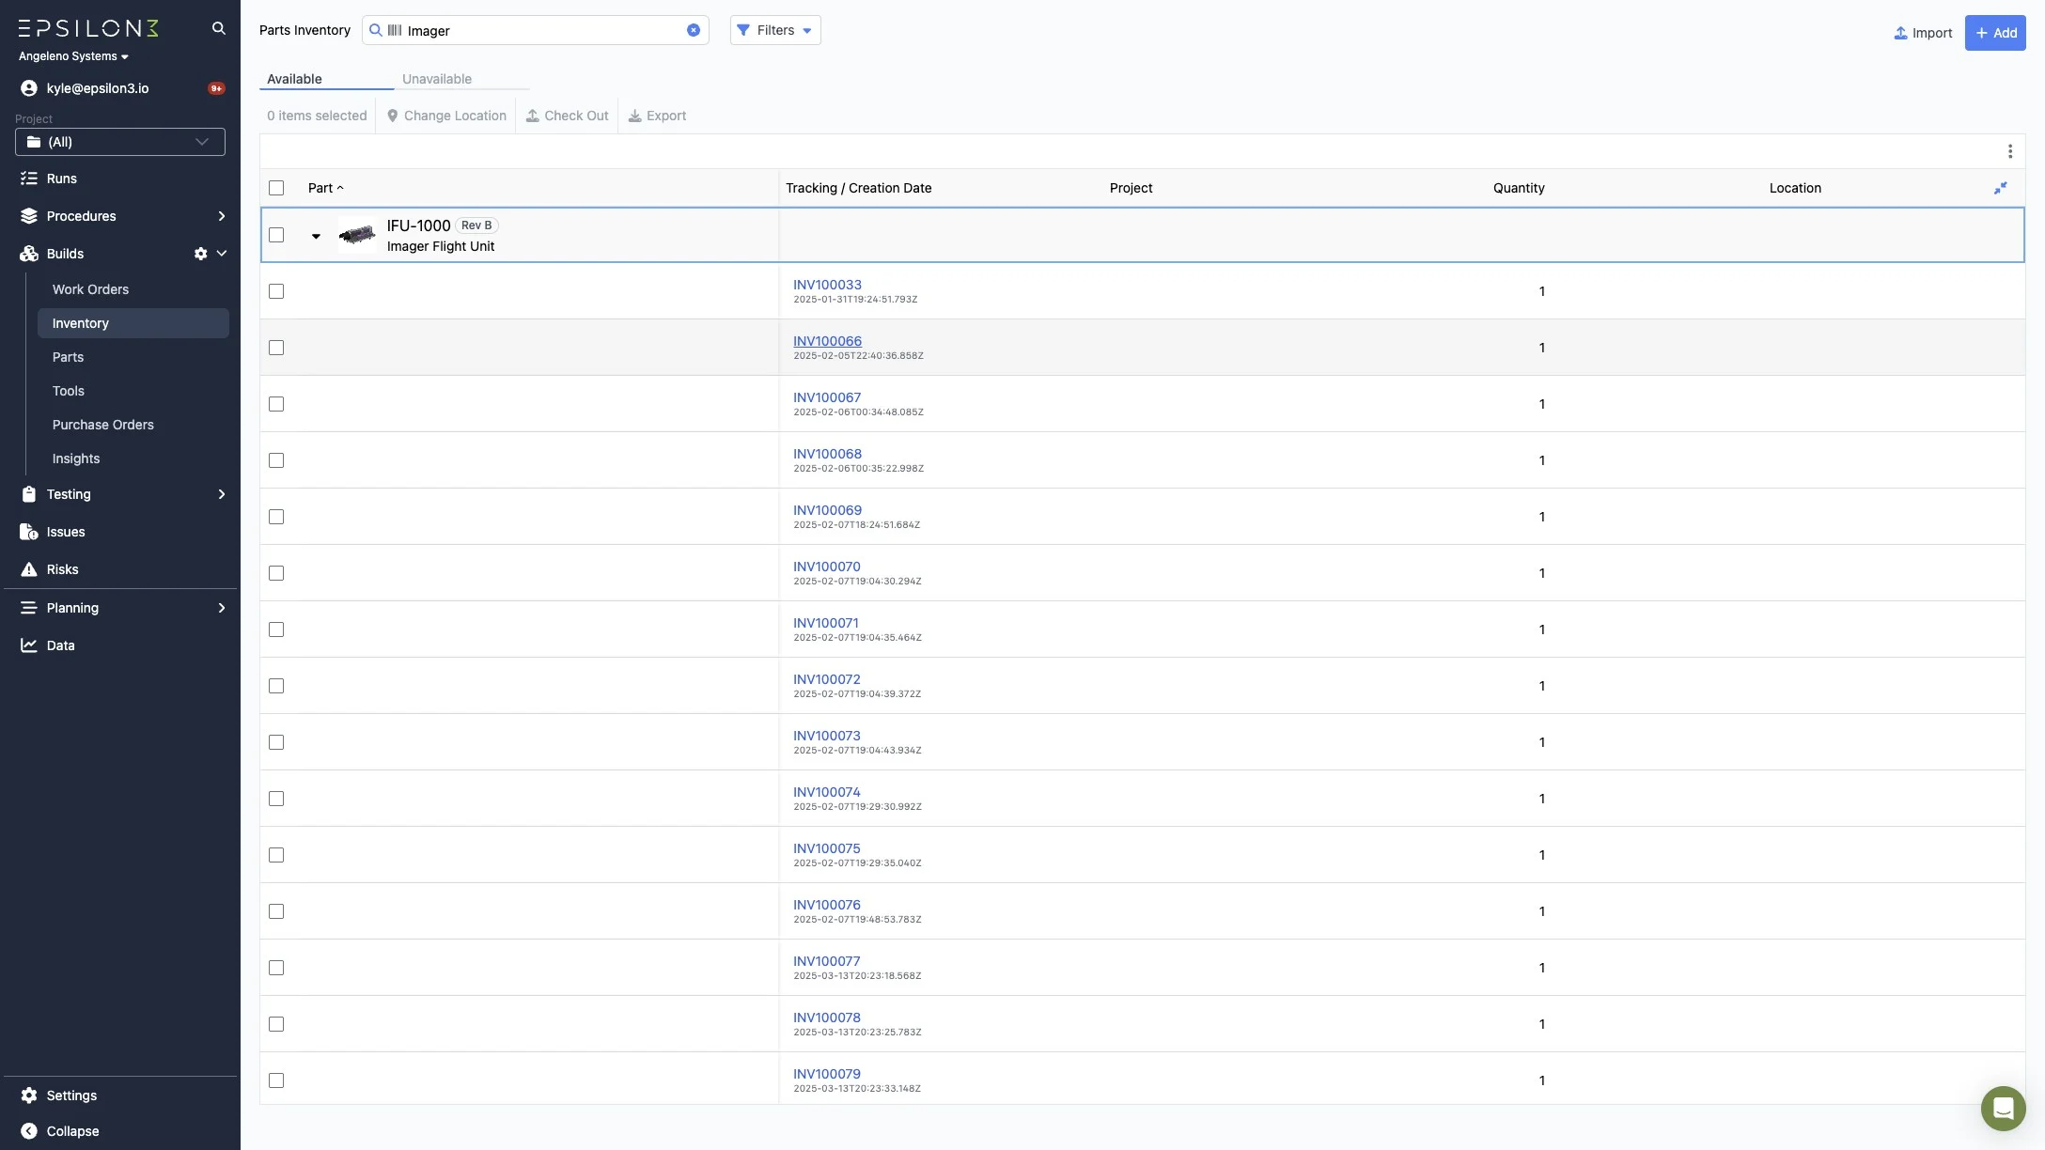Open the Project (All) dropdown
The image size is (2045, 1150).
click(x=120, y=142)
